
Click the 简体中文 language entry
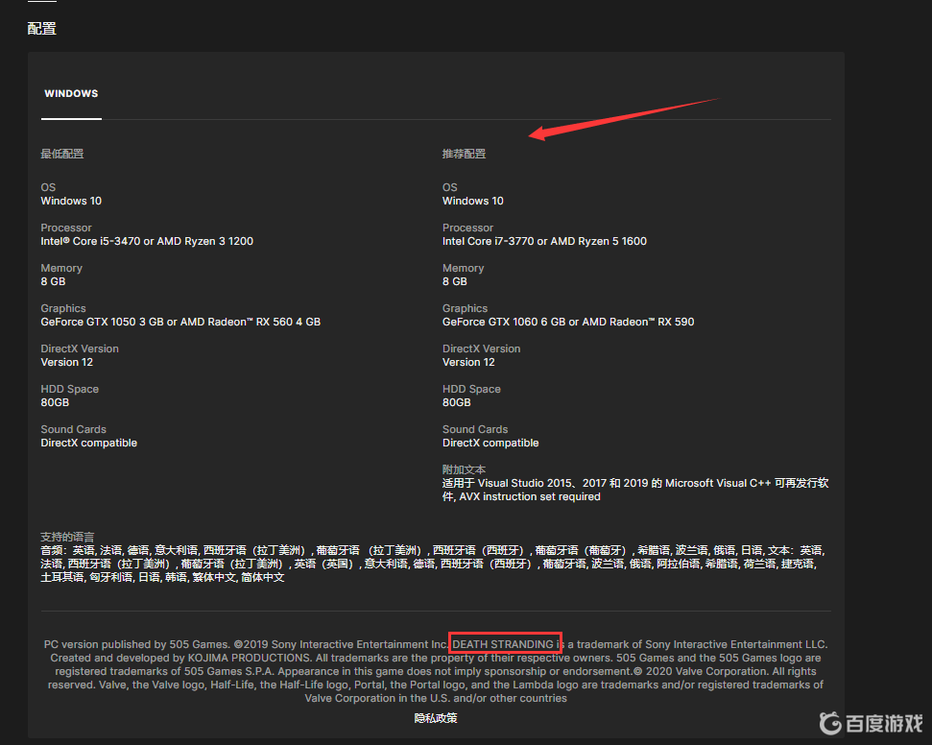(x=263, y=577)
